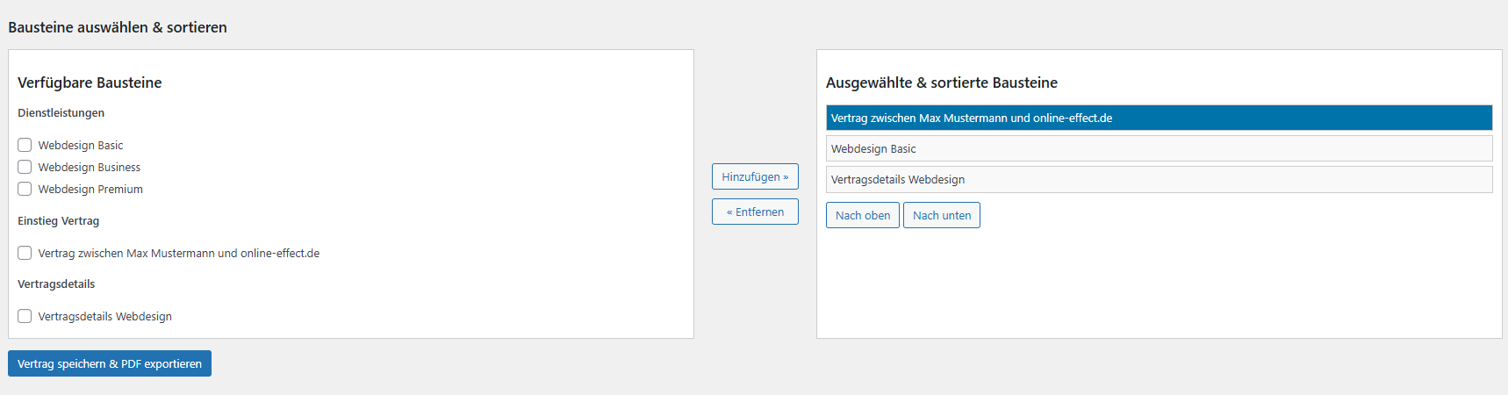The image size is (1508, 395).
Task: Save contract via Vertrag speichern & PDF exportieren
Action: [110, 363]
